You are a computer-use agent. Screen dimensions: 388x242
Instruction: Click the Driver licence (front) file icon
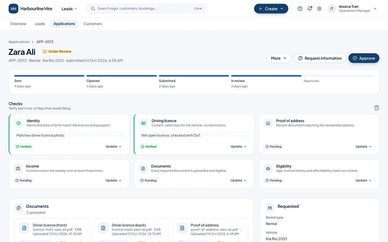pos(24,228)
